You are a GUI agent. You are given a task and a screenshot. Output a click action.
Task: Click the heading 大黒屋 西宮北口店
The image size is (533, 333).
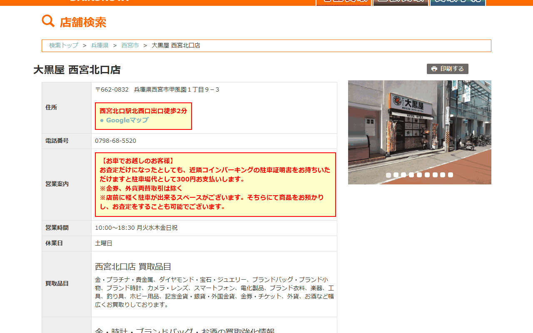(x=77, y=70)
